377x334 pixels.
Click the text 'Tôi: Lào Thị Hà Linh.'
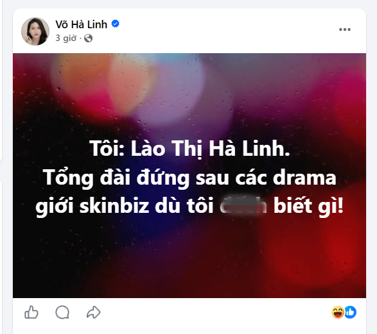(189, 149)
